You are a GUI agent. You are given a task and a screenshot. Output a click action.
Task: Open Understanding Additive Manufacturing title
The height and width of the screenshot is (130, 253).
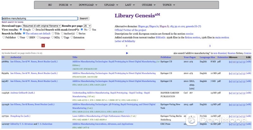click(111, 94)
